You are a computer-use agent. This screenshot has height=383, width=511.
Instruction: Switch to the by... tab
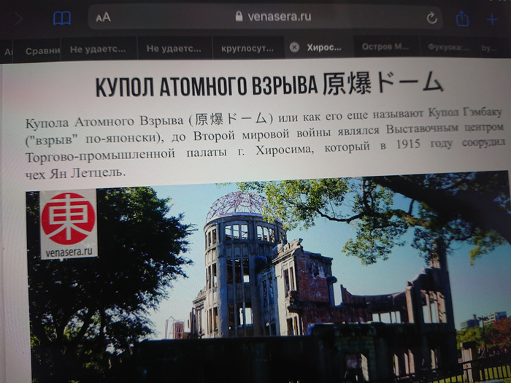pyautogui.click(x=490, y=47)
